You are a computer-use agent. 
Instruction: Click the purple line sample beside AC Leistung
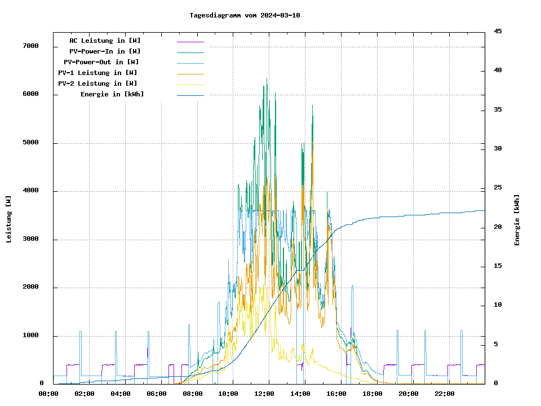click(190, 42)
